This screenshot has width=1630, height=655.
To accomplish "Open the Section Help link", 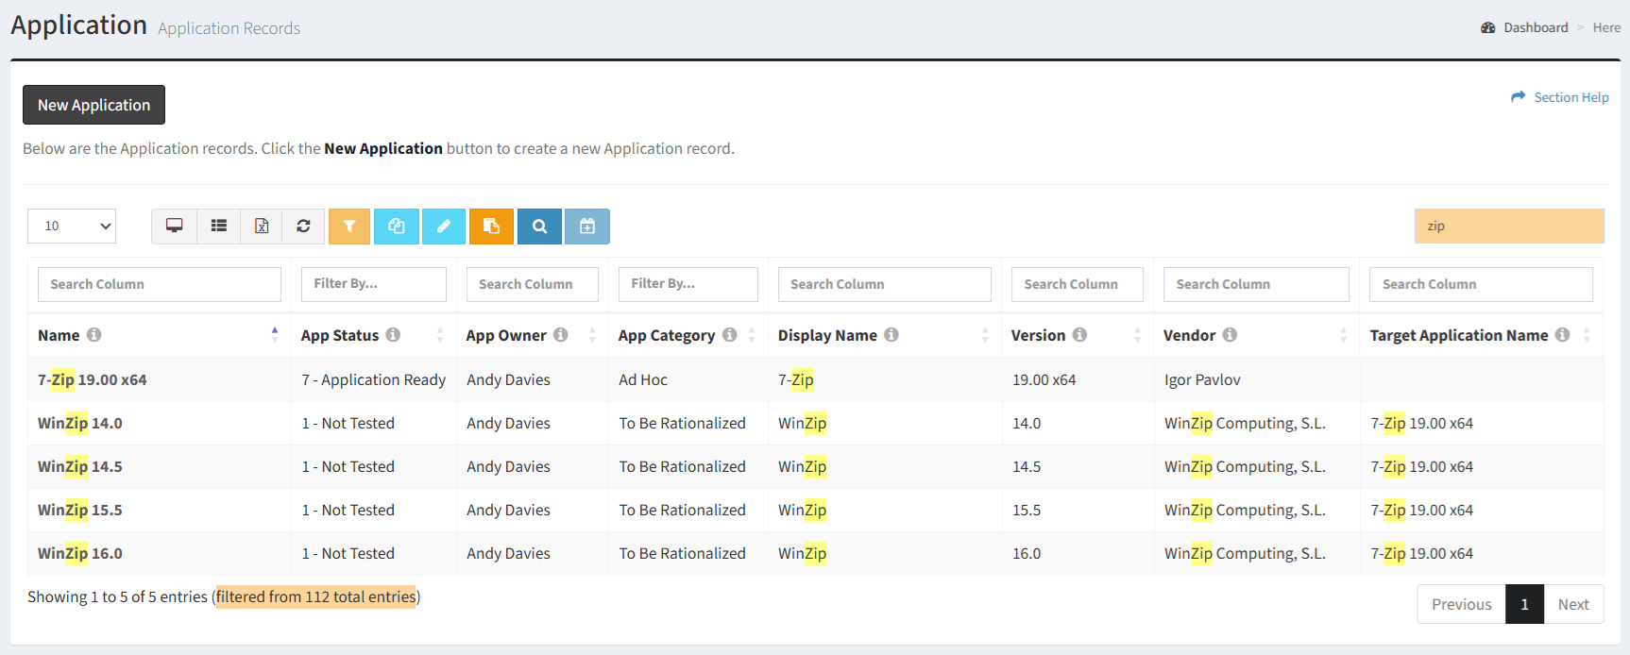I will click(1571, 97).
